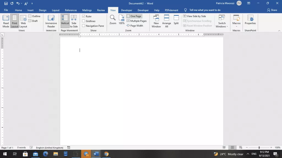Switch to Read Mode view

coord(6,21)
